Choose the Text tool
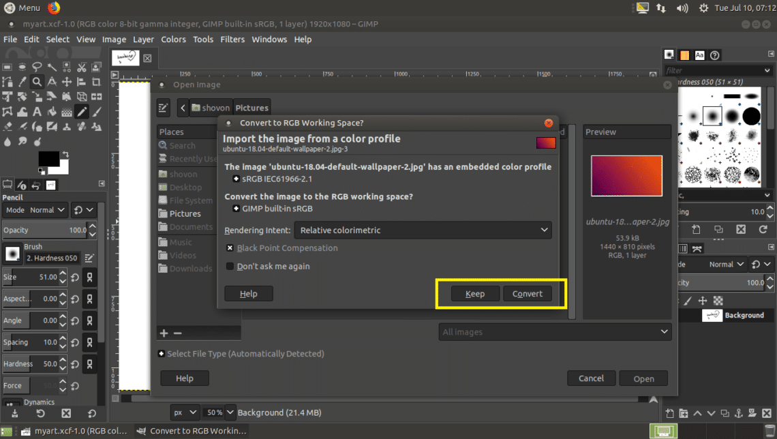777x439 pixels. (x=37, y=112)
